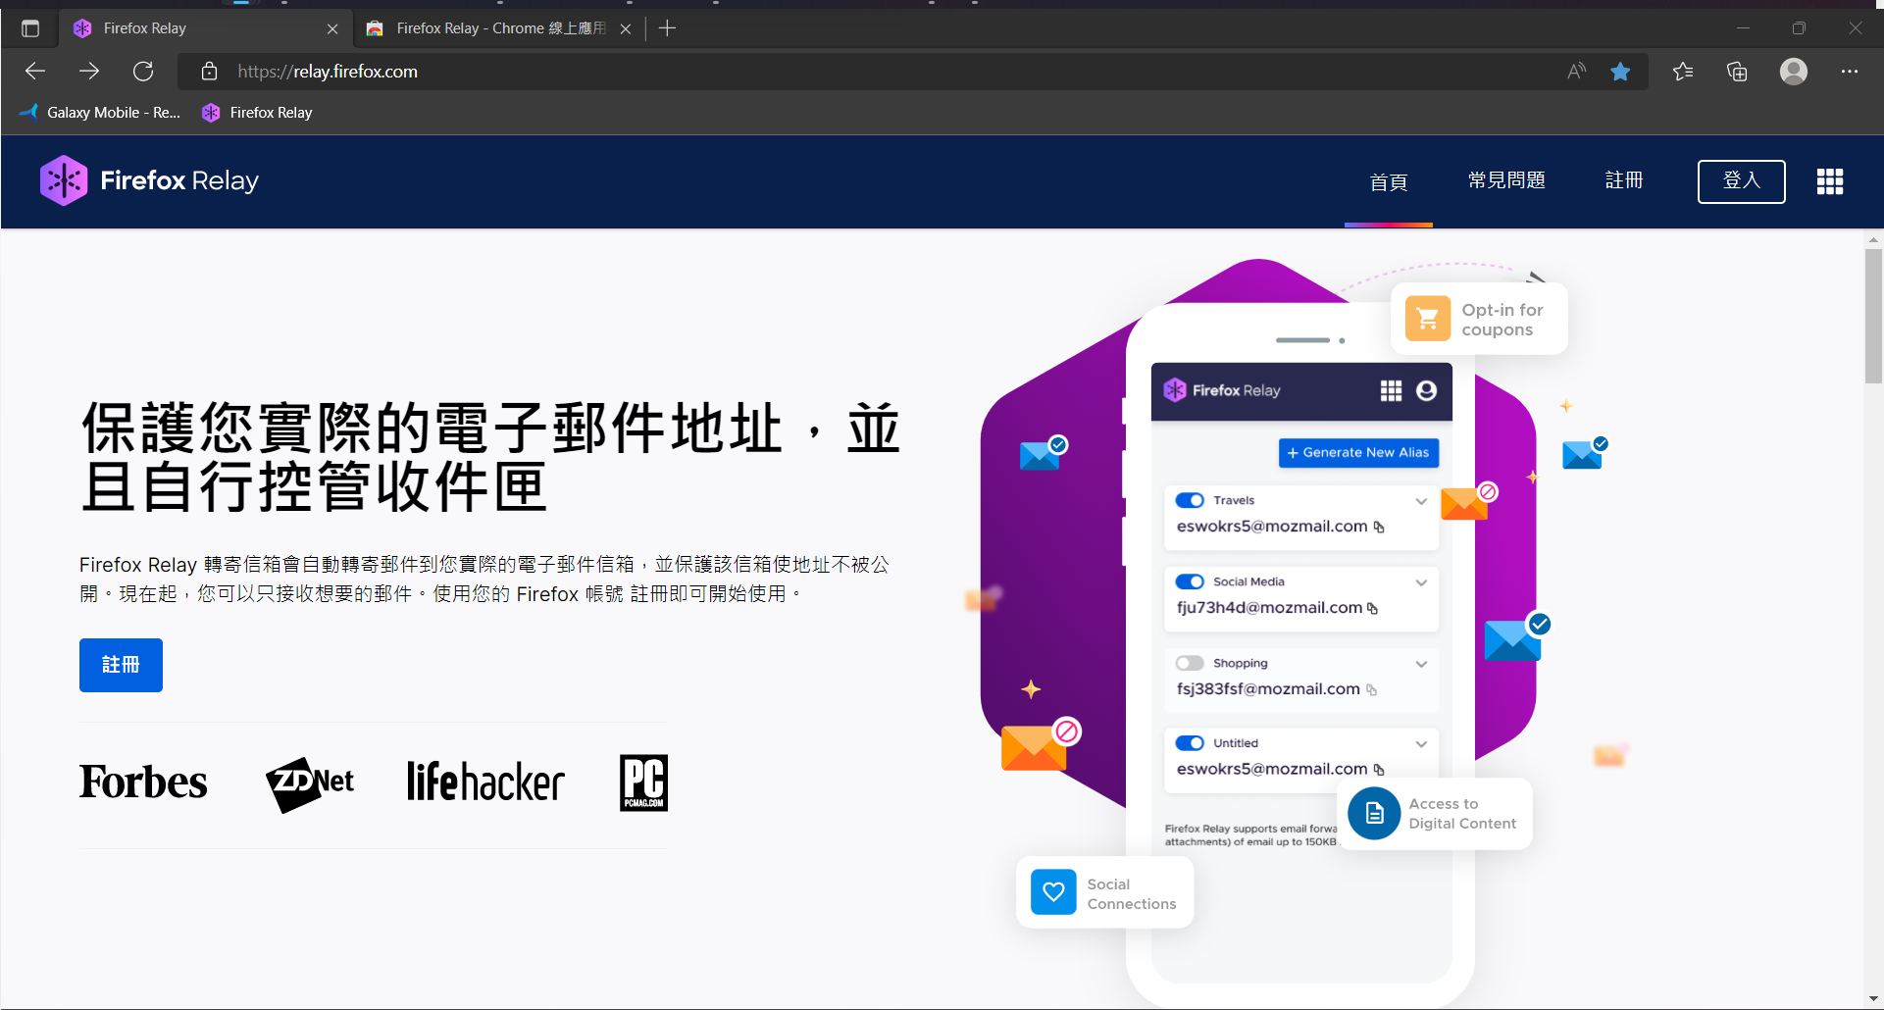1884x1010 pixels.
Task: Click the page vertical scrollbar thumb
Action: pyautogui.click(x=1873, y=316)
